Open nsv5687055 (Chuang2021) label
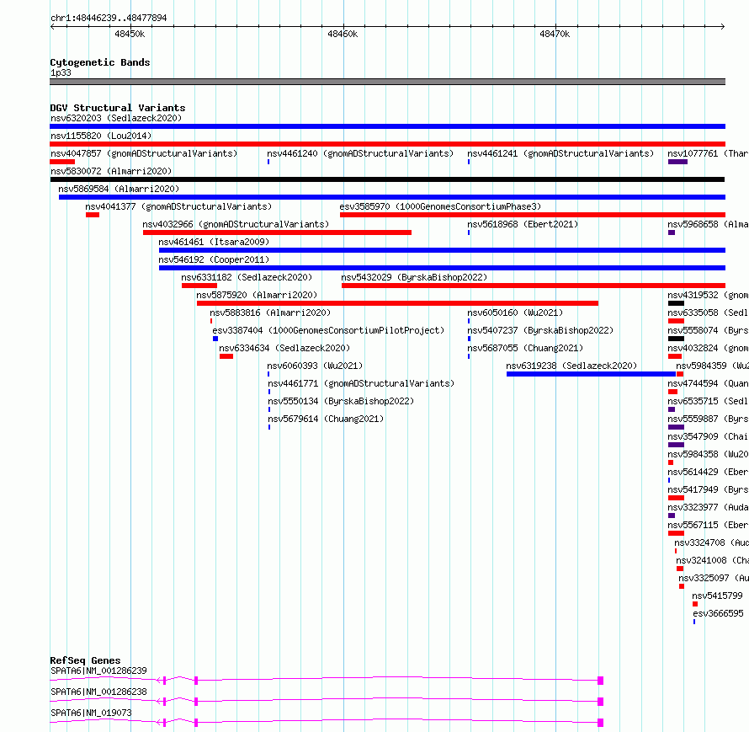This screenshot has width=749, height=732. 525,348
